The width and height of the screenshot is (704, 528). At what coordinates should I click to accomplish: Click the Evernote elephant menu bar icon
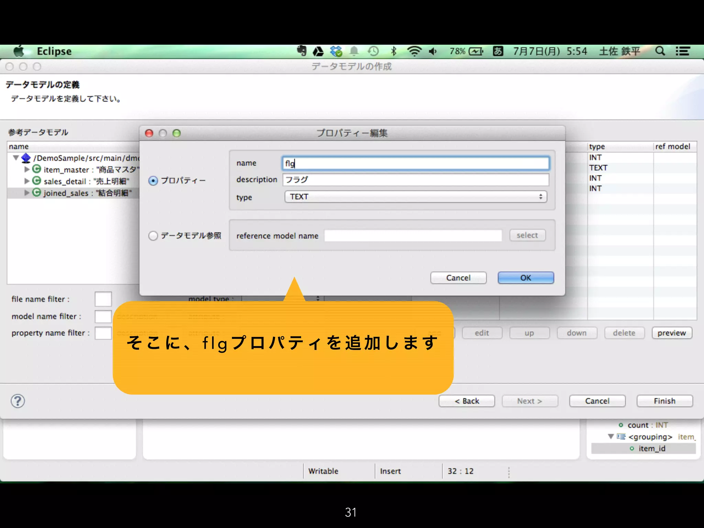tap(301, 51)
